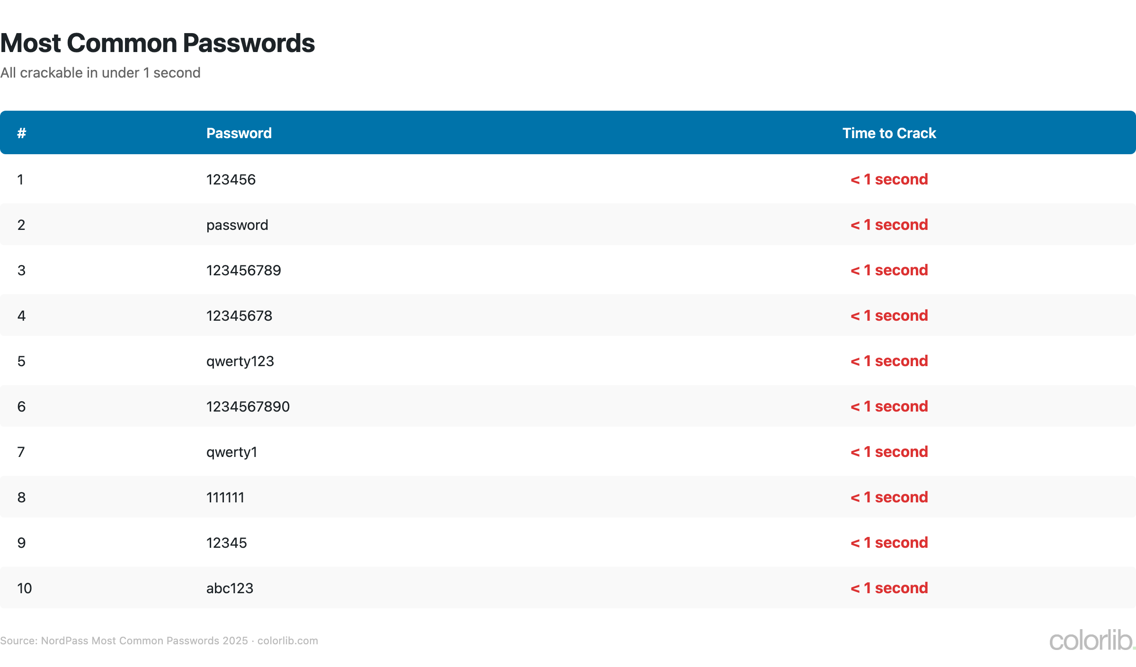Screen dimensions: 1136x667
Task: Click the NordPass source credit line
Action: click(159, 641)
